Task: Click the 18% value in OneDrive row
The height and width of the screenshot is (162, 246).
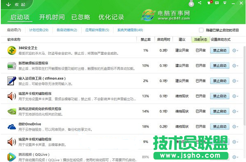Action: tap(145, 127)
